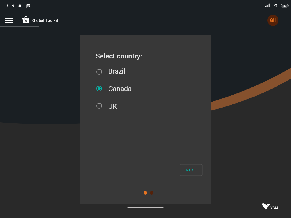Tap the 13:19 clock in status bar
This screenshot has height=218, width=291.
point(9,6)
